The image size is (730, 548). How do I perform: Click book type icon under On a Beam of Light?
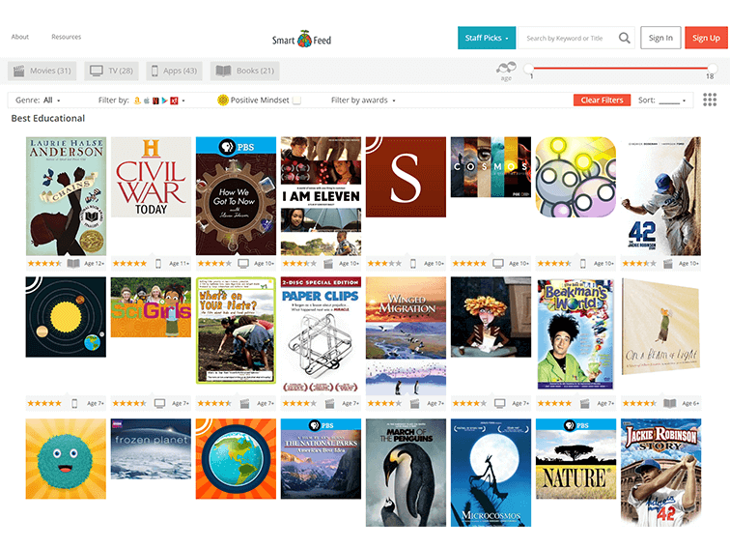pos(670,403)
